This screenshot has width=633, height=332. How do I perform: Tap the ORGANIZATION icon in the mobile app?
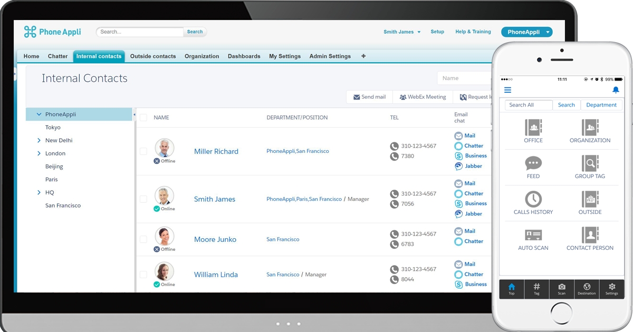tap(590, 131)
